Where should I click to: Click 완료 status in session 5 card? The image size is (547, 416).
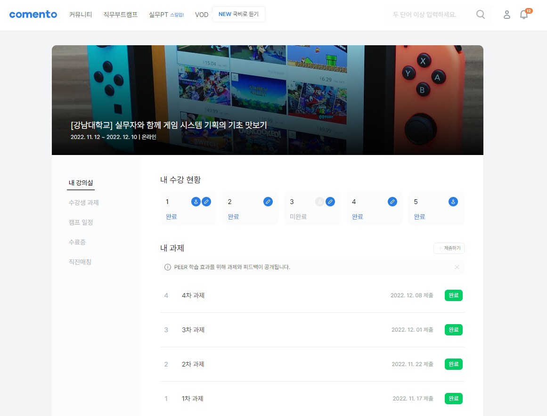[419, 217]
